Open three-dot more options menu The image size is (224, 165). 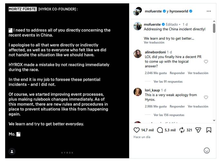point(209,11)
